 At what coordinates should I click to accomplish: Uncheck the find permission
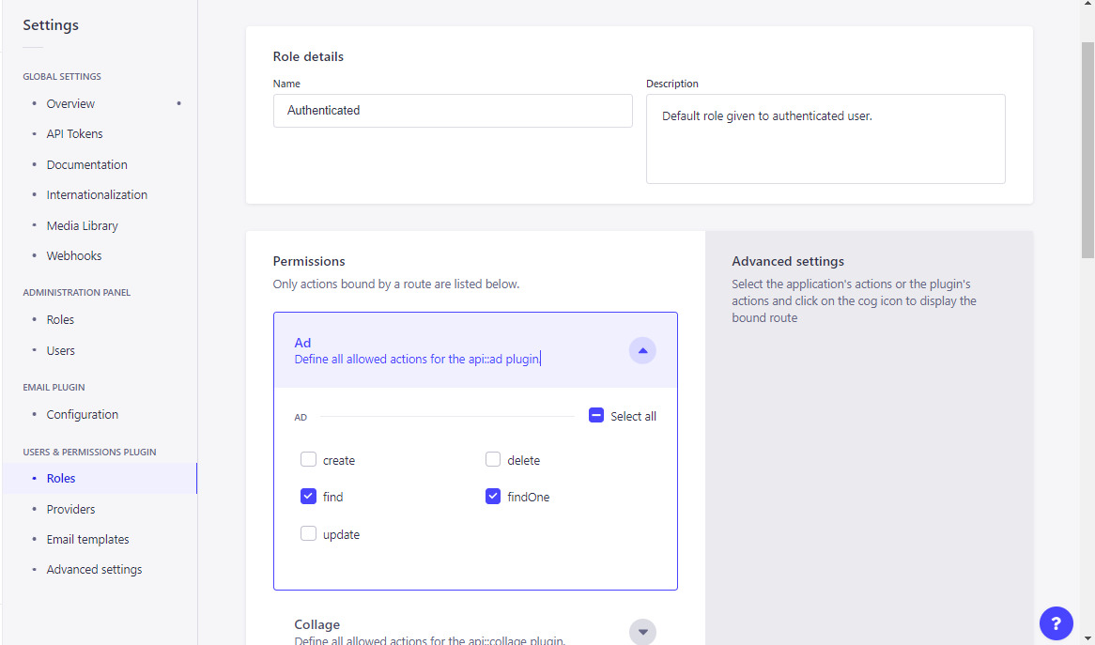coord(308,497)
